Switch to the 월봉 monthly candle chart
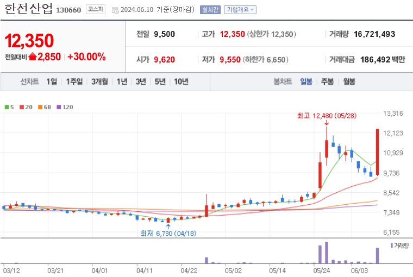This screenshot has width=413, height=277. point(349,81)
